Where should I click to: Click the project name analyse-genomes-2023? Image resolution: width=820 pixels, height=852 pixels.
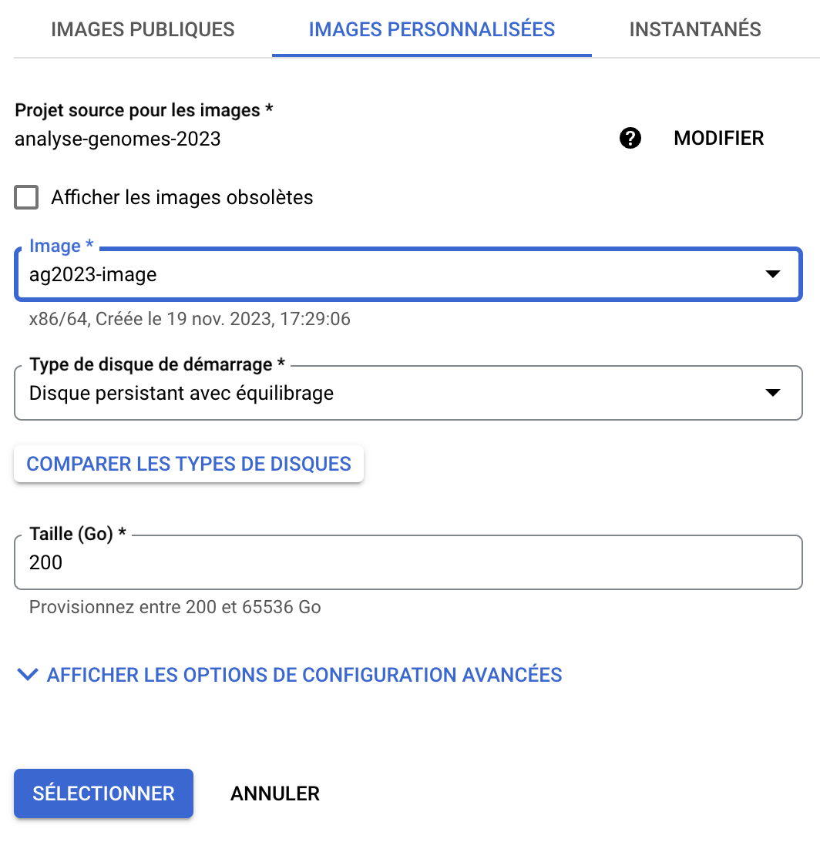point(118,139)
